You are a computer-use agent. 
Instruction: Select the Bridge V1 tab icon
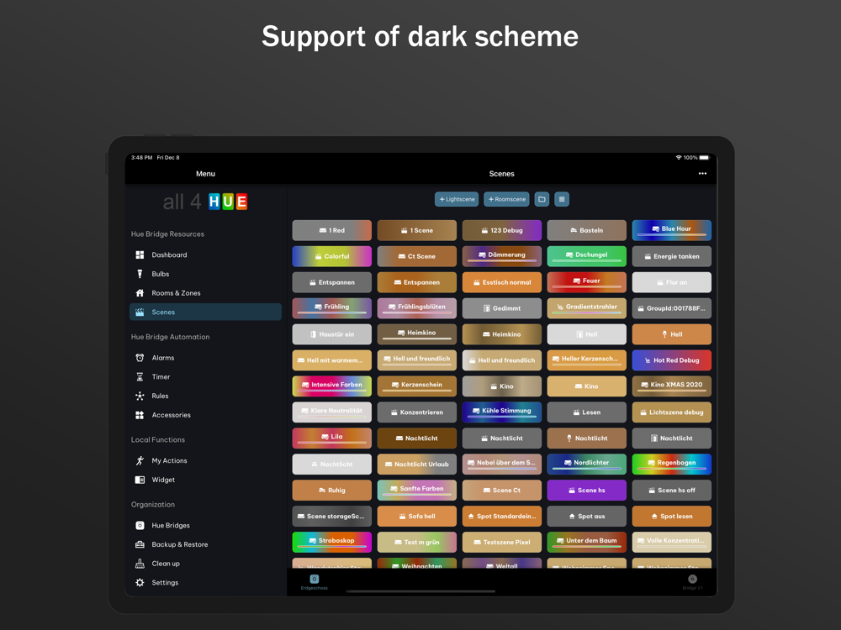click(692, 579)
